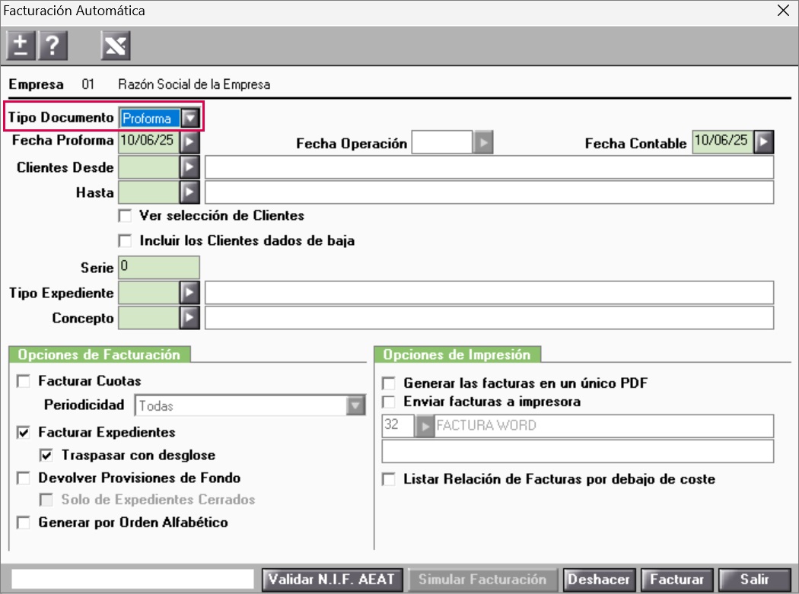Uncheck Facturar Expedientes

24,433
